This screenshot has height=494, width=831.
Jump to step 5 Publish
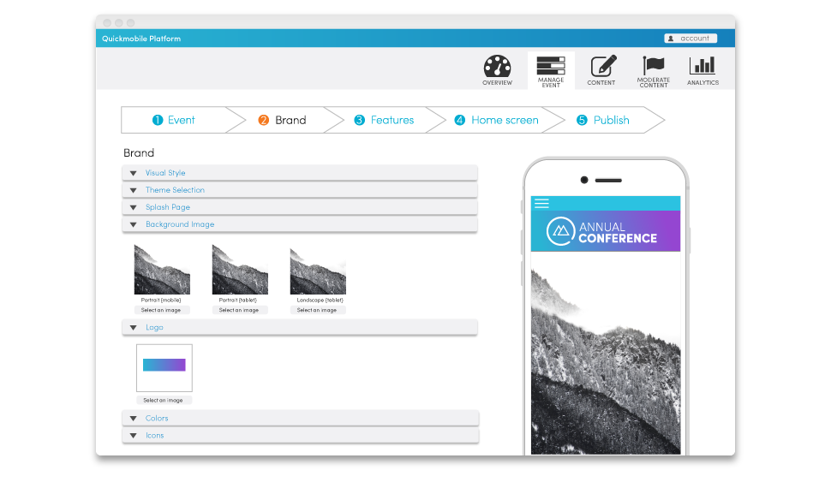[x=603, y=120]
